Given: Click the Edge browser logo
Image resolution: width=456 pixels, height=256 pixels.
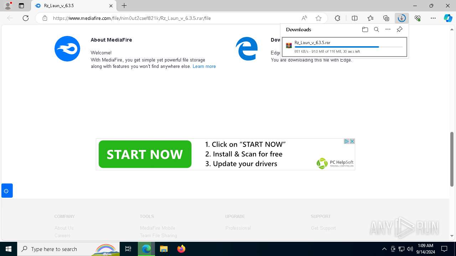Looking at the screenshot, I should (x=247, y=49).
